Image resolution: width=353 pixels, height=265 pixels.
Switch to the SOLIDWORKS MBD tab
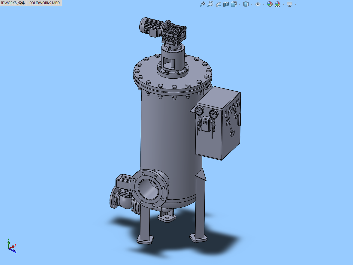[x=44, y=3]
